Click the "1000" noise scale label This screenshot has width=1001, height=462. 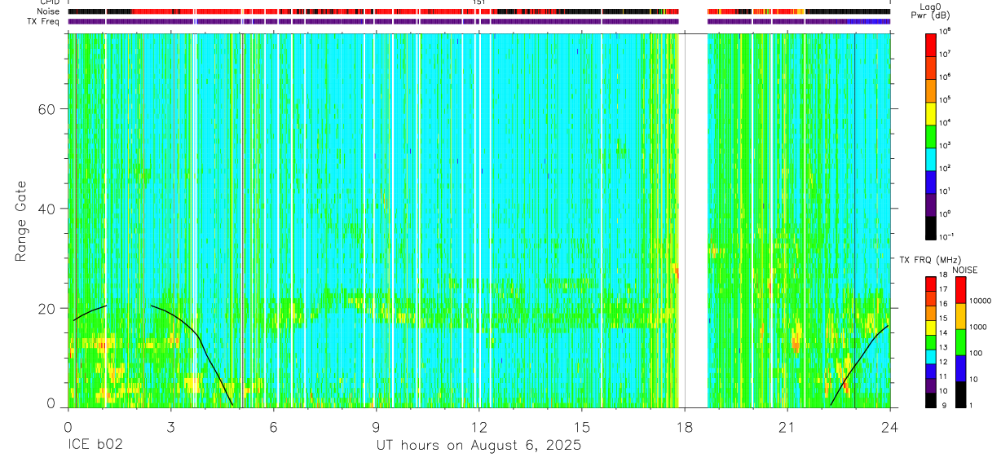tap(979, 327)
